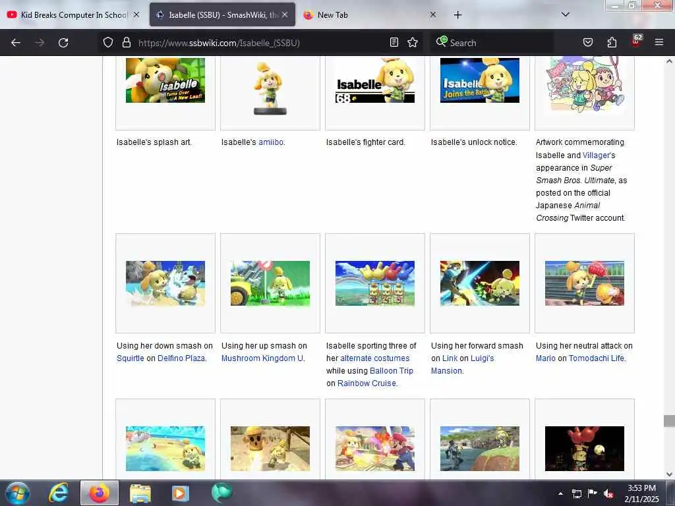
Task: Open the dark night balloon thumbnail
Action: tap(585, 448)
